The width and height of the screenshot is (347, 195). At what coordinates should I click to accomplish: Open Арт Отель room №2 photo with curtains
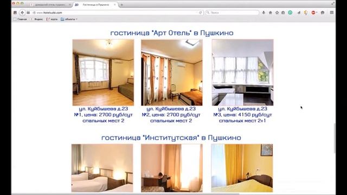tap(172, 73)
